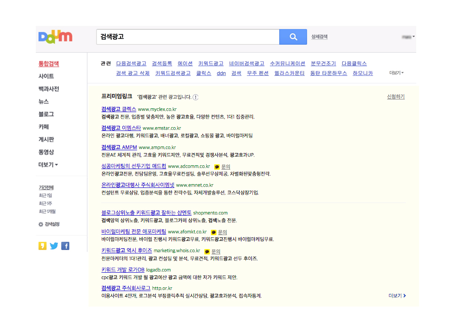Click the chat icon next to marketing.whois.co.kr
Screen dimensions: 452x325
coord(207,252)
